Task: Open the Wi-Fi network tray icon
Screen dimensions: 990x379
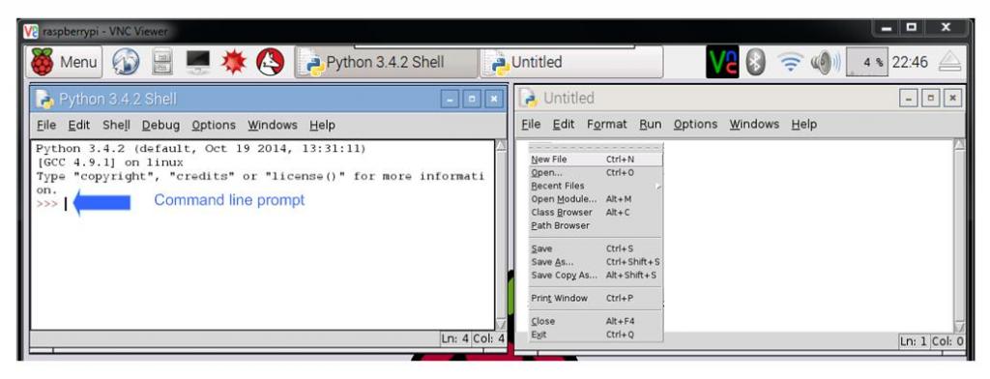Action: (789, 62)
